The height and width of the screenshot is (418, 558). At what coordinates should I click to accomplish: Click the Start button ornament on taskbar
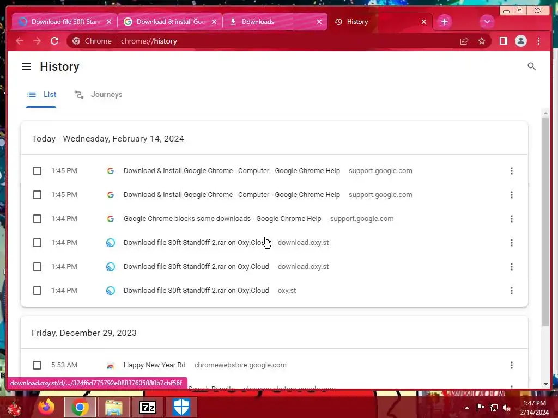coord(14,408)
